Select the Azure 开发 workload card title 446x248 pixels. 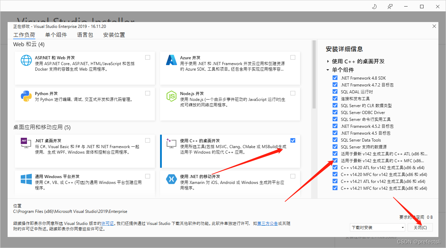click(x=190, y=58)
